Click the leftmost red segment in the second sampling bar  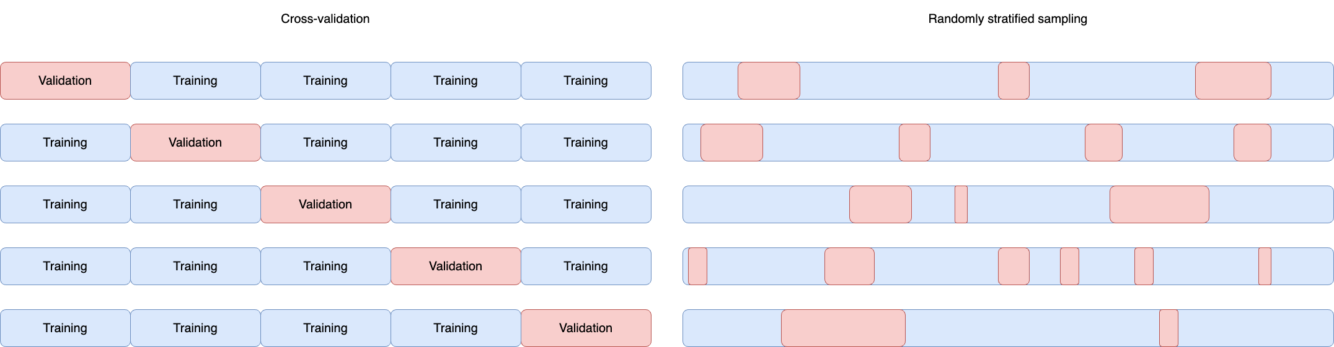[731, 142]
